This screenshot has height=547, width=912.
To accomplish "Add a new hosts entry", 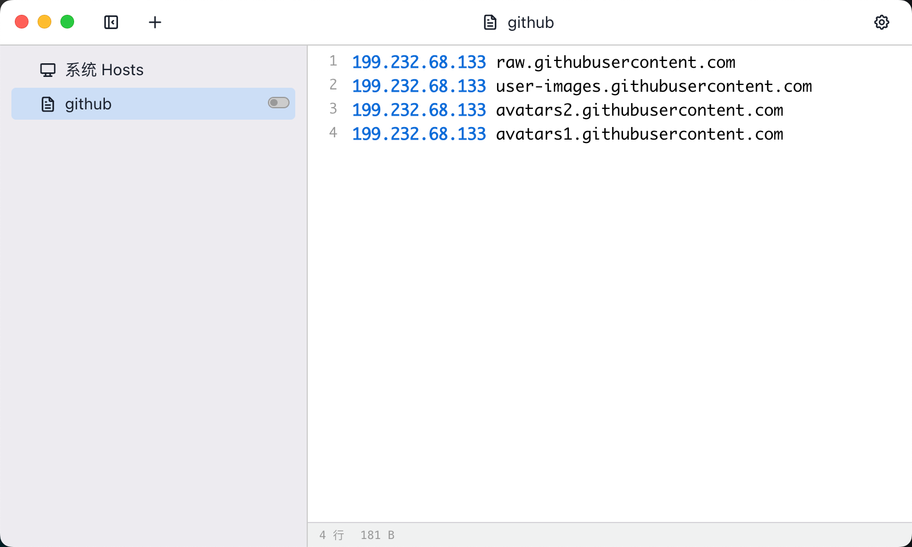I will coord(155,22).
